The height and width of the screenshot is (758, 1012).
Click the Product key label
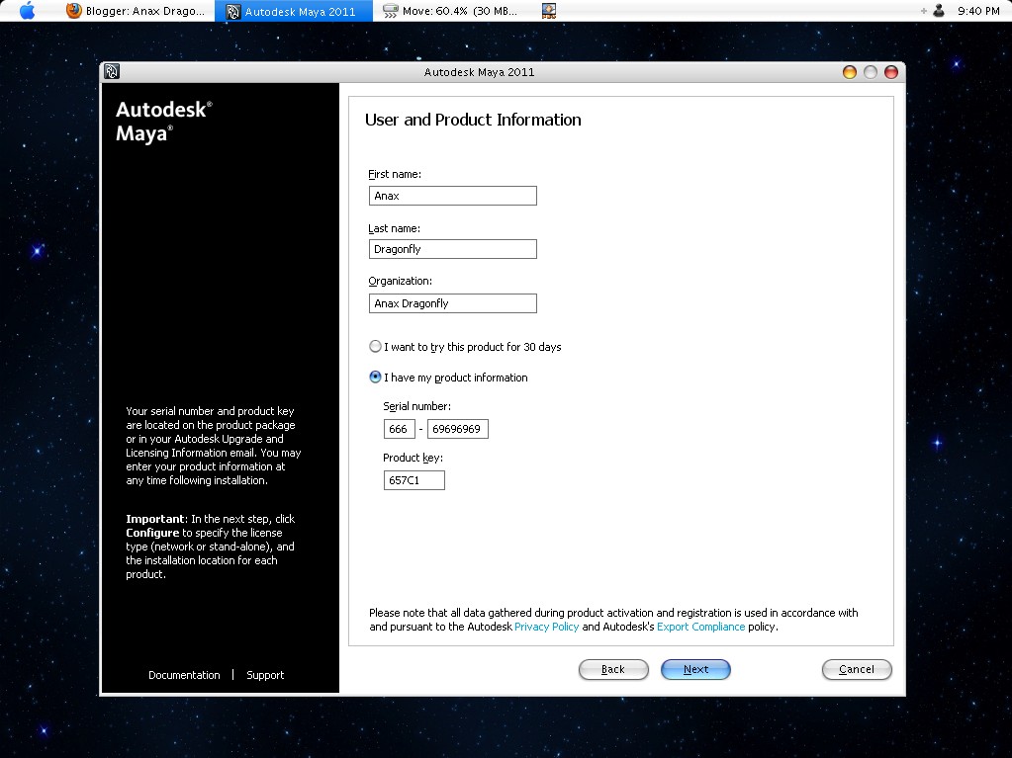(x=414, y=458)
